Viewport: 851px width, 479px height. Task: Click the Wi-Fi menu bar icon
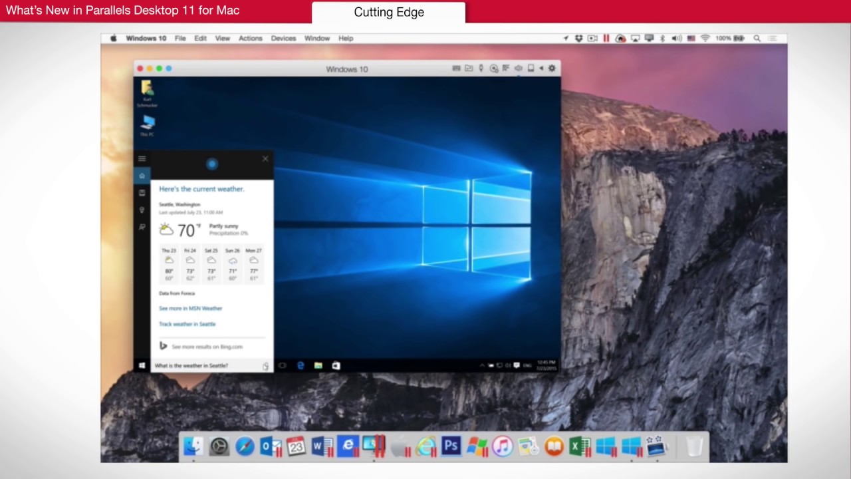[x=705, y=39]
